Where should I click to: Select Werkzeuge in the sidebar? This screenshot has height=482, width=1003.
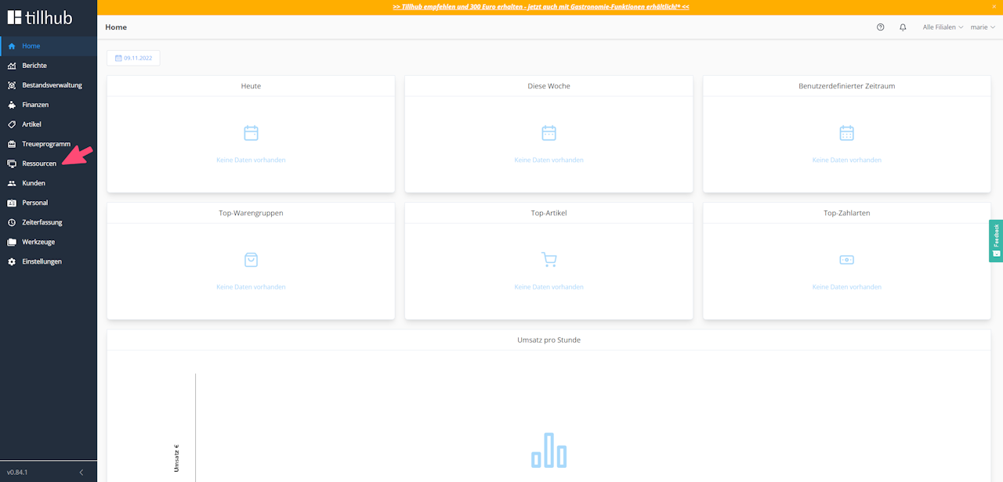click(49, 242)
